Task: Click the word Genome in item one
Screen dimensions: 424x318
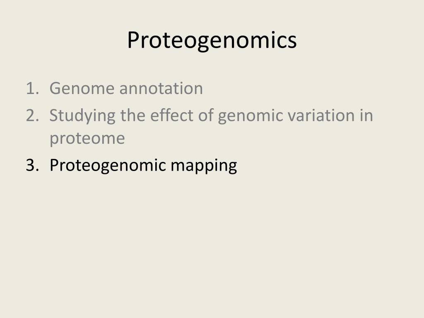Action: click(x=82, y=89)
